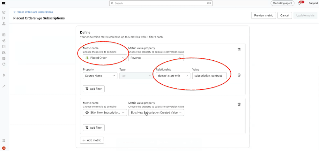The width and height of the screenshot is (319, 151).
Task: Click the Preview metric button
Action: tap(264, 15)
